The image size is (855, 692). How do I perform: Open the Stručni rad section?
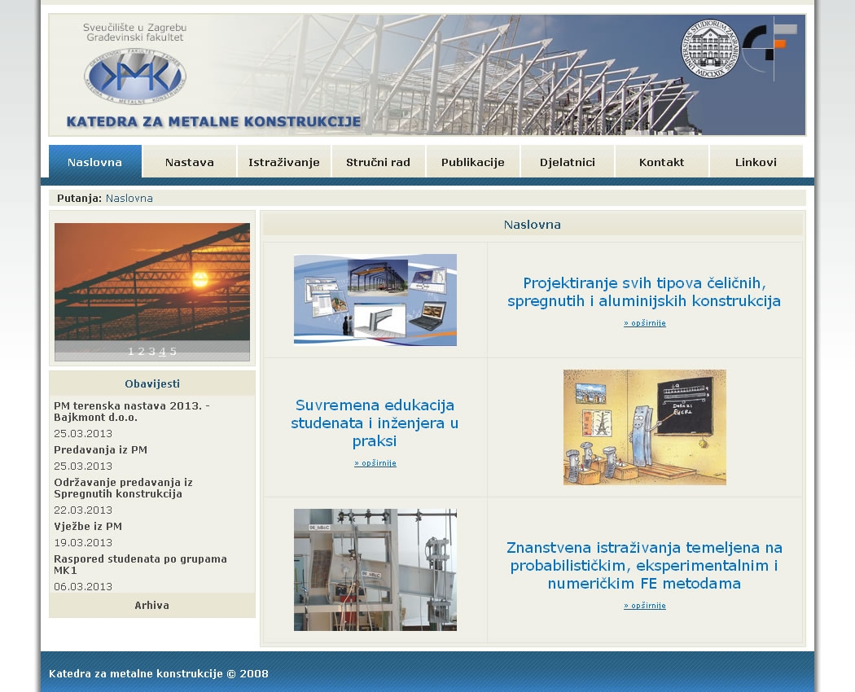[x=378, y=162]
